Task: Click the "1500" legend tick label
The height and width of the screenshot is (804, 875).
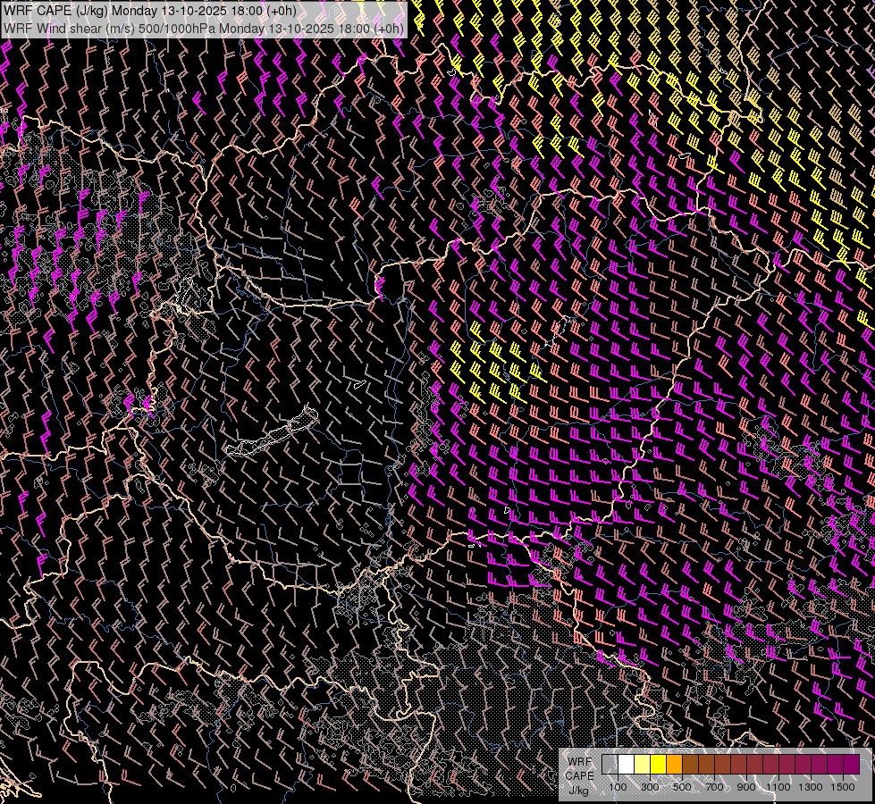Action: 843,787
